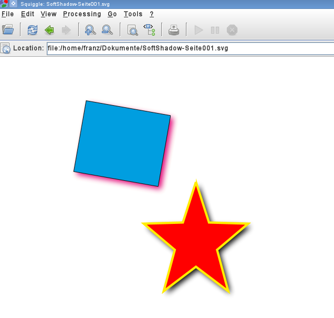The width and height of the screenshot is (334, 318).
Task: Click the Location address text field
Action: [189, 48]
